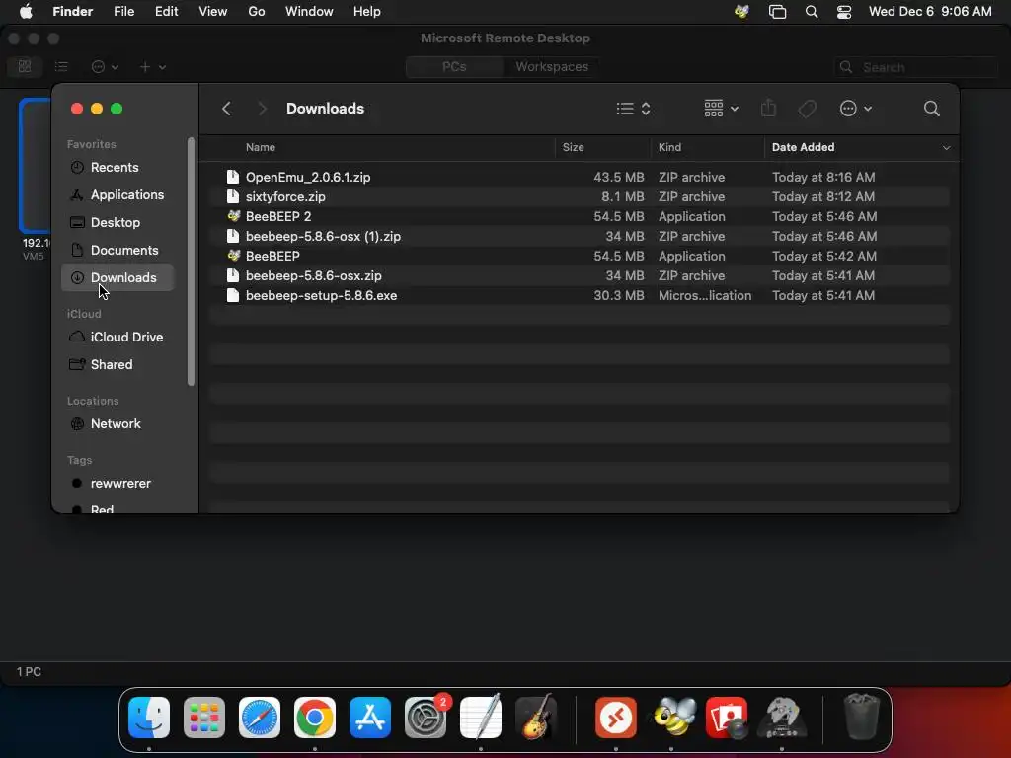Select beebeep-5.8.6-osx (1).zip
The width and height of the screenshot is (1011, 758).
click(x=579, y=237)
